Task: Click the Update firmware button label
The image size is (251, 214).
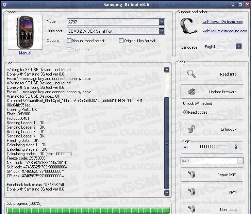Action: click(x=223, y=92)
